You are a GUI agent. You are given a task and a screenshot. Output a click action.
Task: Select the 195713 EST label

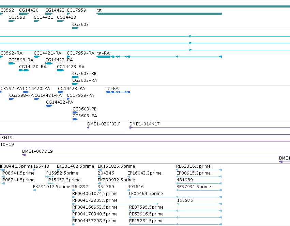click(x=41, y=166)
